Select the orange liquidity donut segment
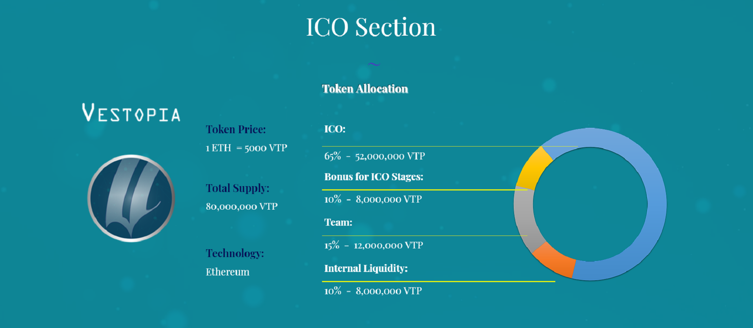This screenshot has height=328, width=753. (x=554, y=259)
